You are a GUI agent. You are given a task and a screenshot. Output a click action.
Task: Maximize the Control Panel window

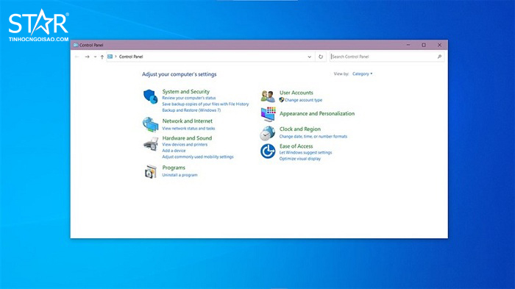pyautogui.click(x=424, y=45)
